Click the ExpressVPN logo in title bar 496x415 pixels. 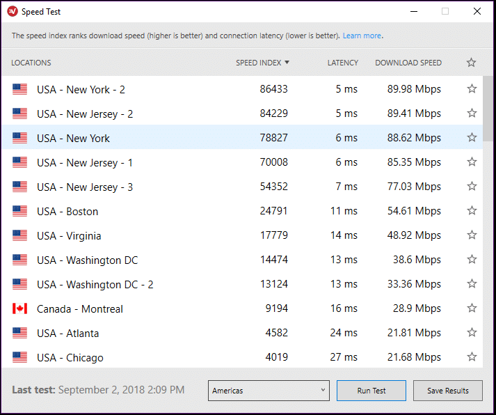(x=13, y=11)
